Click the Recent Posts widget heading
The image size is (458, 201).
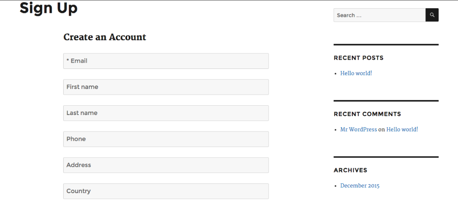coord(358,58)
